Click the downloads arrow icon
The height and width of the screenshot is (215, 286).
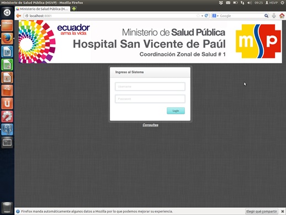[274, 16]
